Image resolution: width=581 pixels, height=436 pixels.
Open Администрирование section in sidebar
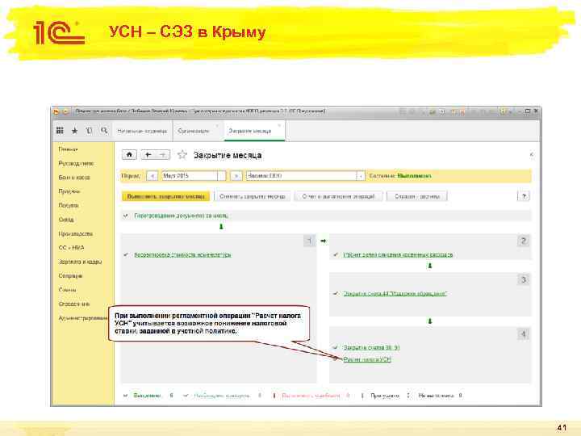(x=83, y=318)
